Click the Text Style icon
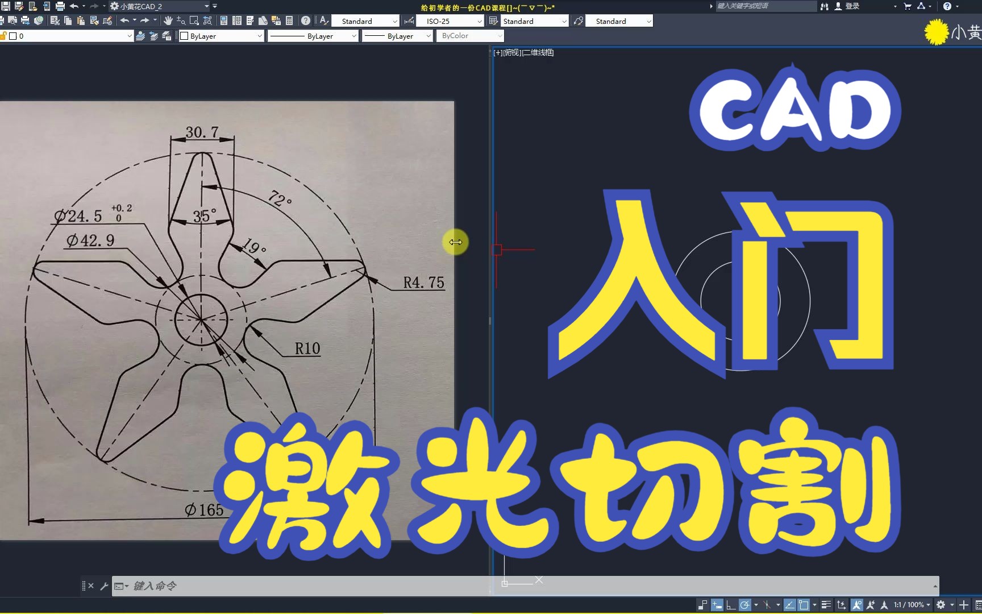This screenshot has height=614, width=982. [x=324, y=20]
